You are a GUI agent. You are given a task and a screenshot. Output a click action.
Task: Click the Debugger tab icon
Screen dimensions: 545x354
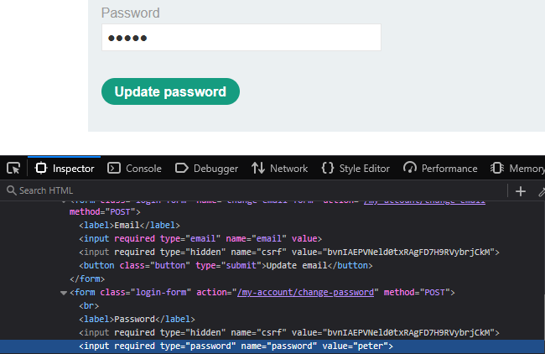(181, 169)
